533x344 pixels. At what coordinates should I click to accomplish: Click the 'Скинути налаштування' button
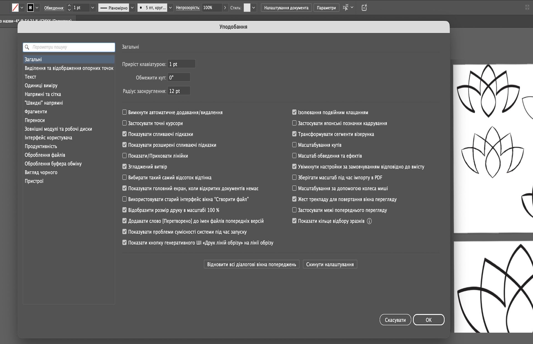pos(330,264)
